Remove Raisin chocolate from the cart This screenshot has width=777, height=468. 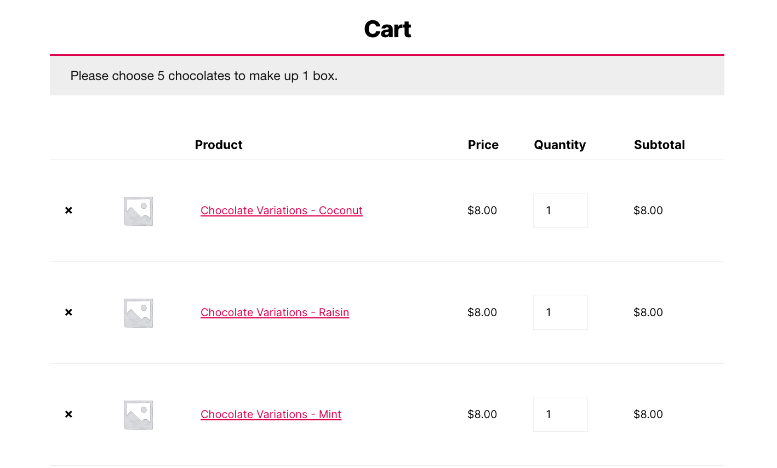pyautogui.click(x=68, y=312)
